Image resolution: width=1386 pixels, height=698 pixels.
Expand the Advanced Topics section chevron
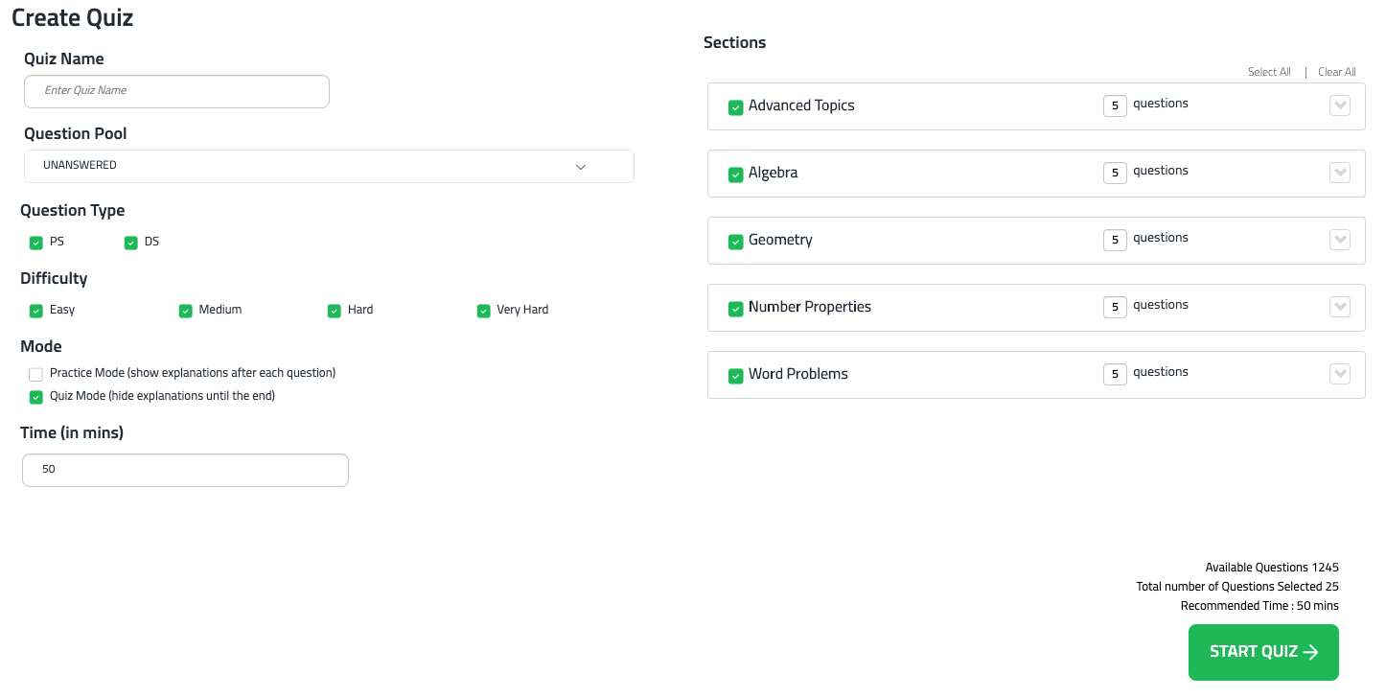pyautogui.click(x=1340, y=105)
